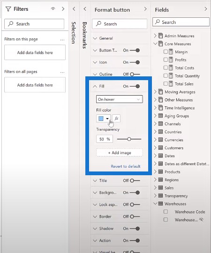Expand the Countries table
This screenshot has width=211, height=253.
[x=155, y=132]
